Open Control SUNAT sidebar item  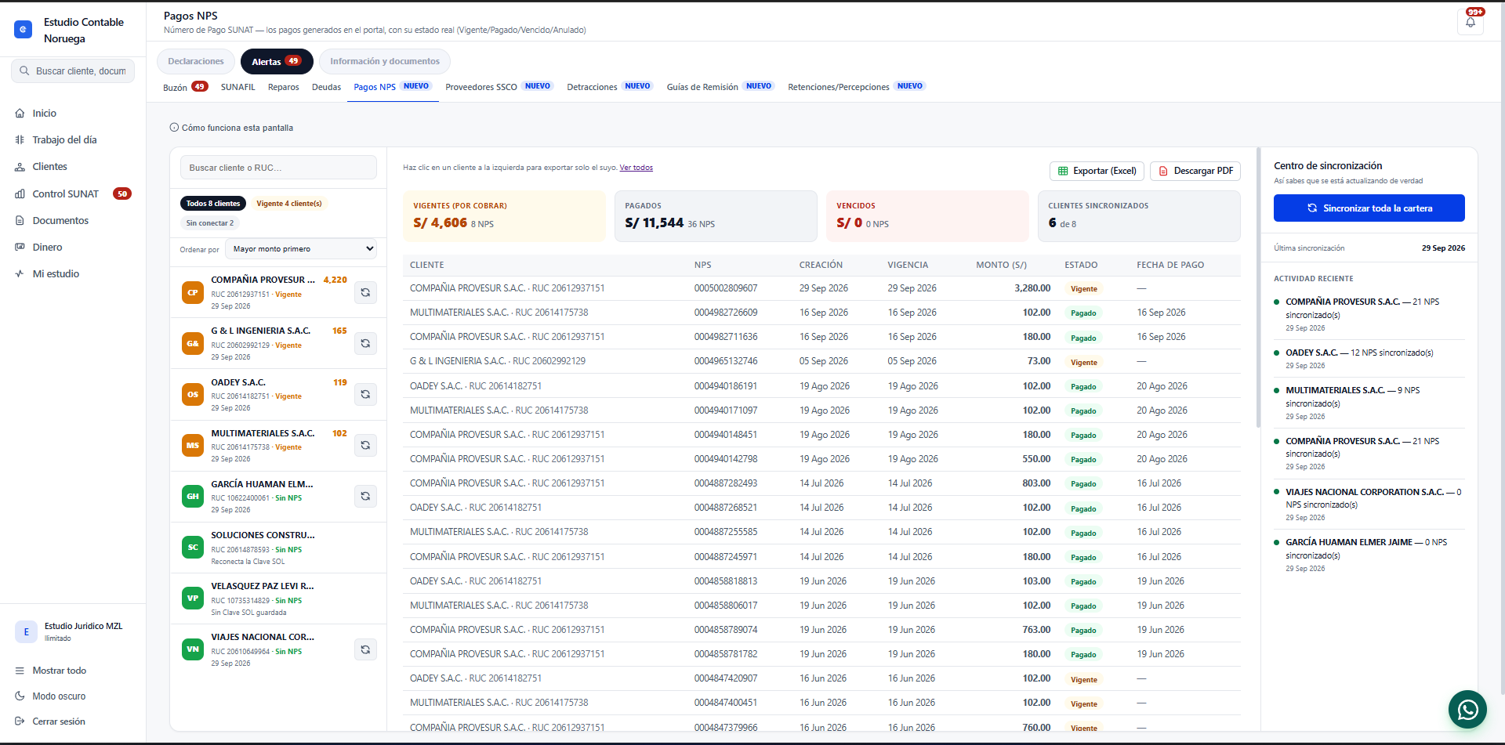click(x=73, y=193)
